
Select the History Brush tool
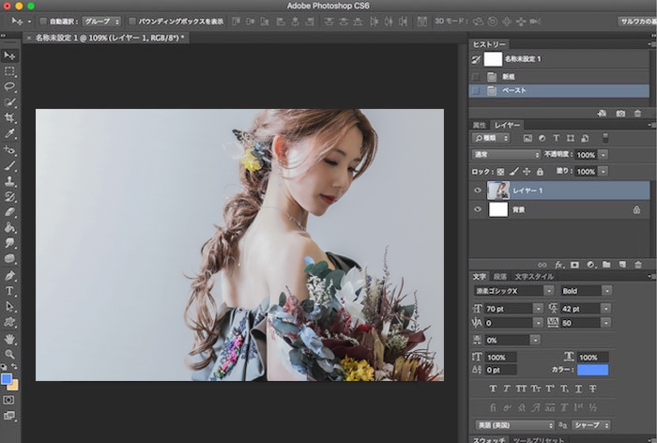coord(9,196)
